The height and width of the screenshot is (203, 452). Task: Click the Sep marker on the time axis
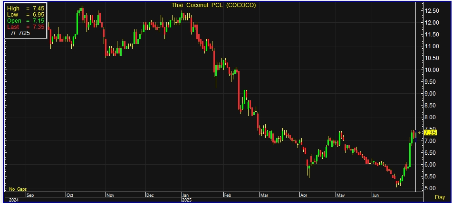tap(30, 194)
